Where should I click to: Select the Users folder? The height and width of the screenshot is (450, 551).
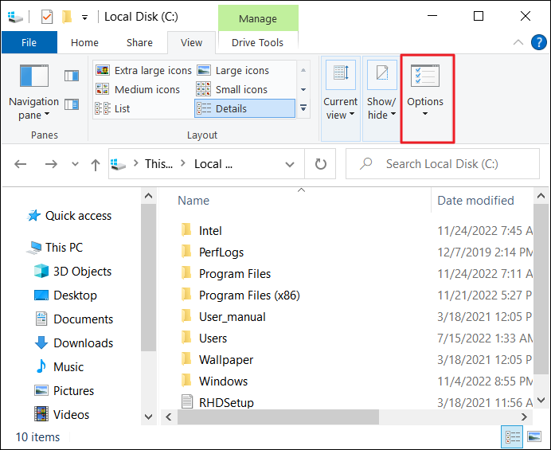204,338
